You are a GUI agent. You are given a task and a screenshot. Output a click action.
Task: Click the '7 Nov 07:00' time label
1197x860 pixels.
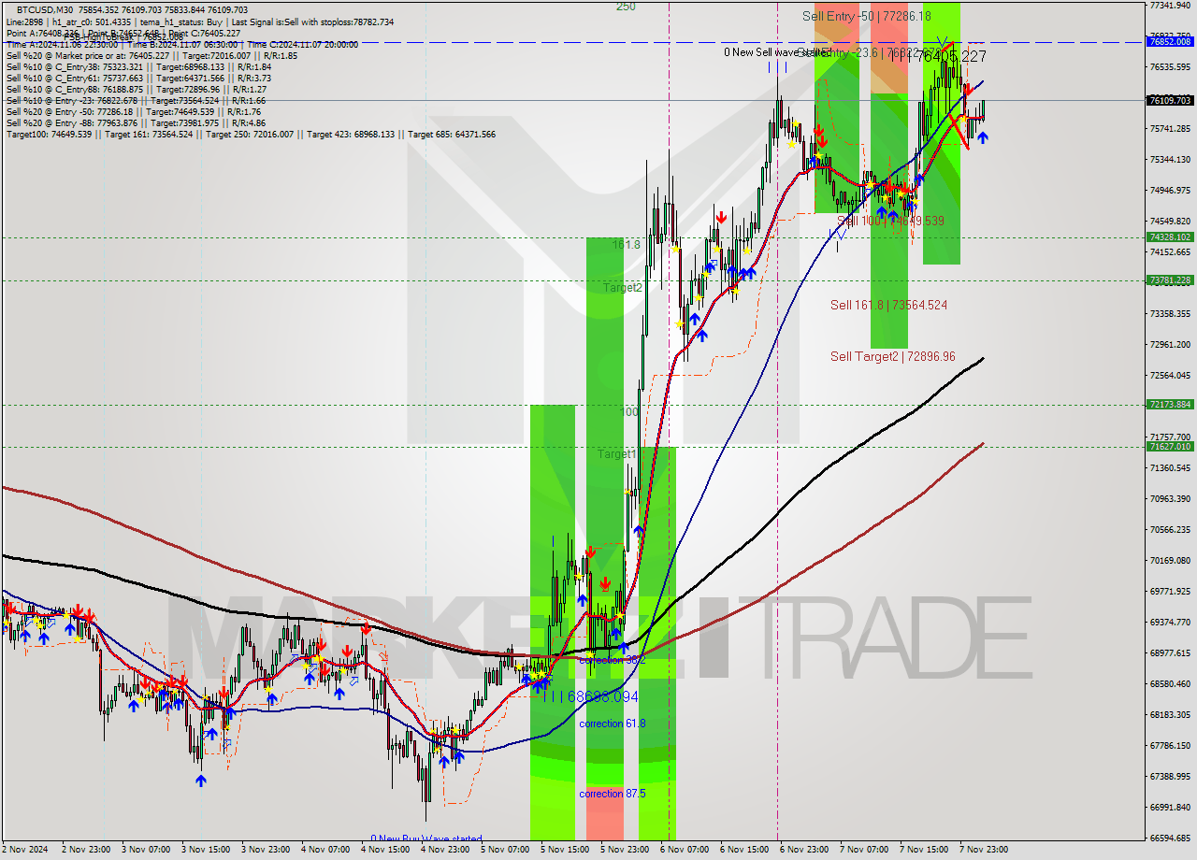tap(864, 850)
